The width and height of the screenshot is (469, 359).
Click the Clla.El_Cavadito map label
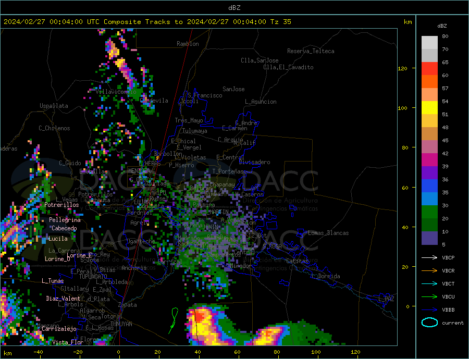(x=288, y=67)
